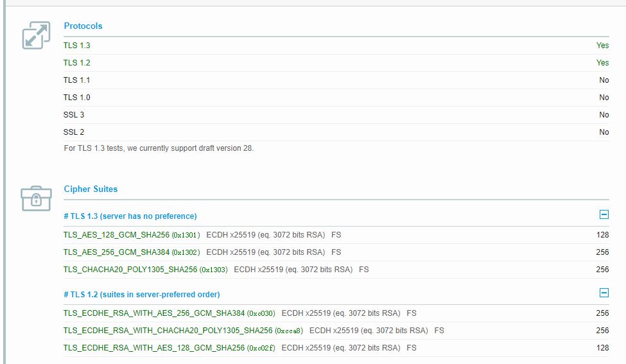This screenshot has height=364, width=626.
Task: Click ECDH x25519 details for TLS_AES_256_GCM_SHA384
Action: (x=266, y=252)
